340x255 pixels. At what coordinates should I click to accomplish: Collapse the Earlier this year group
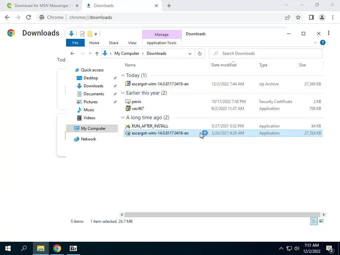[x=123, y=93]
